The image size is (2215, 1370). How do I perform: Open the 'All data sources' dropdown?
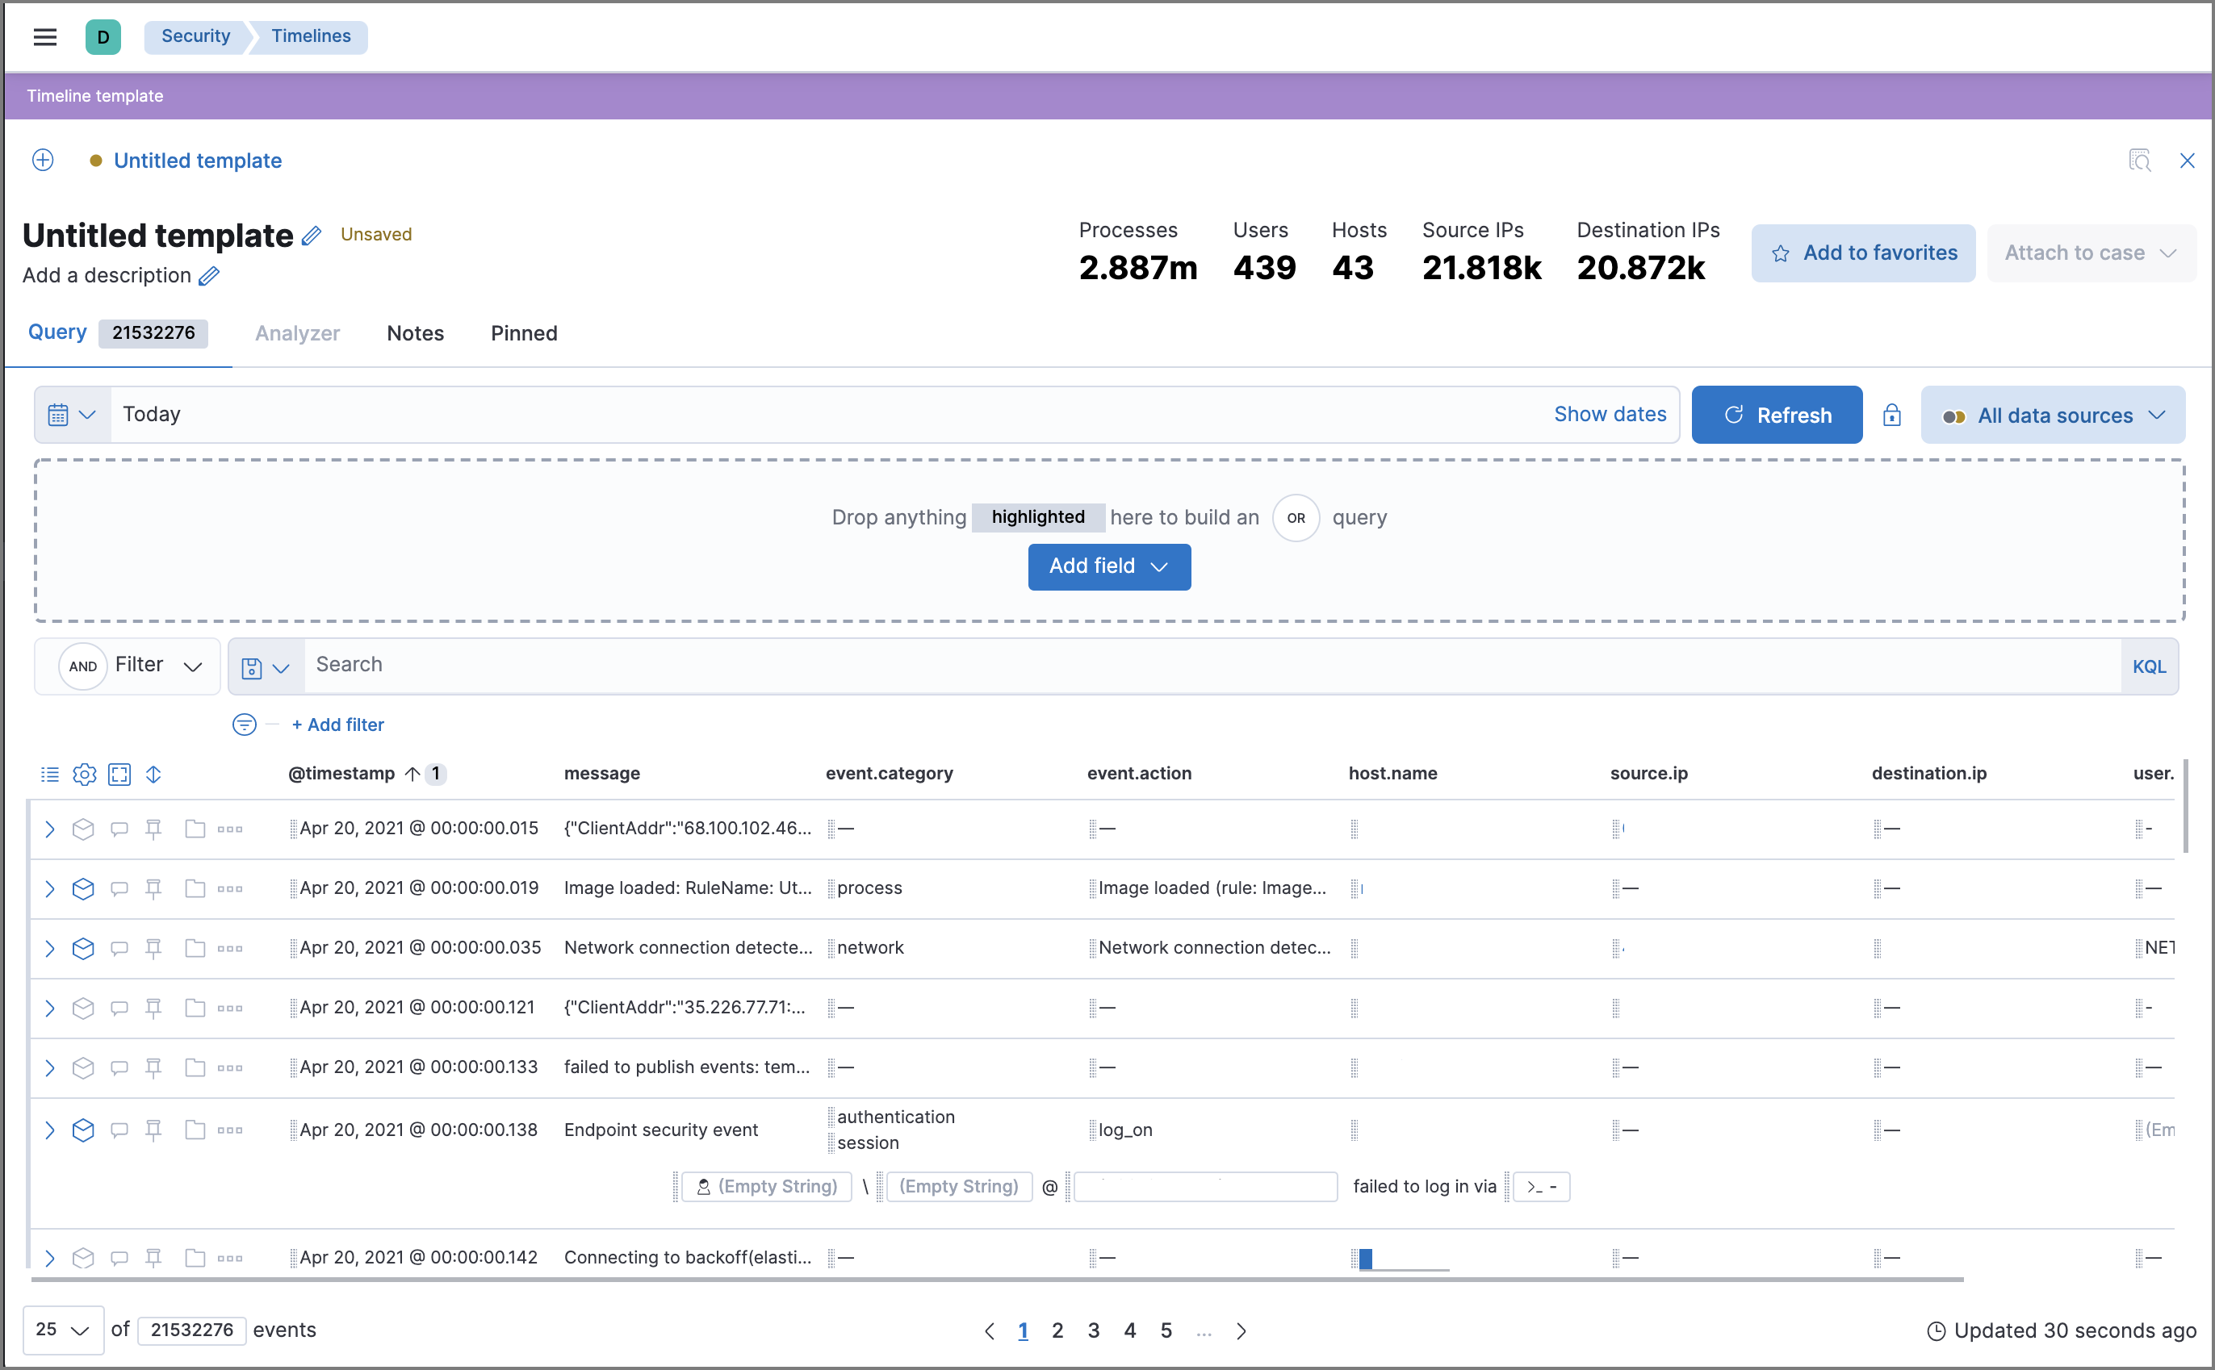click(2053, 415)
